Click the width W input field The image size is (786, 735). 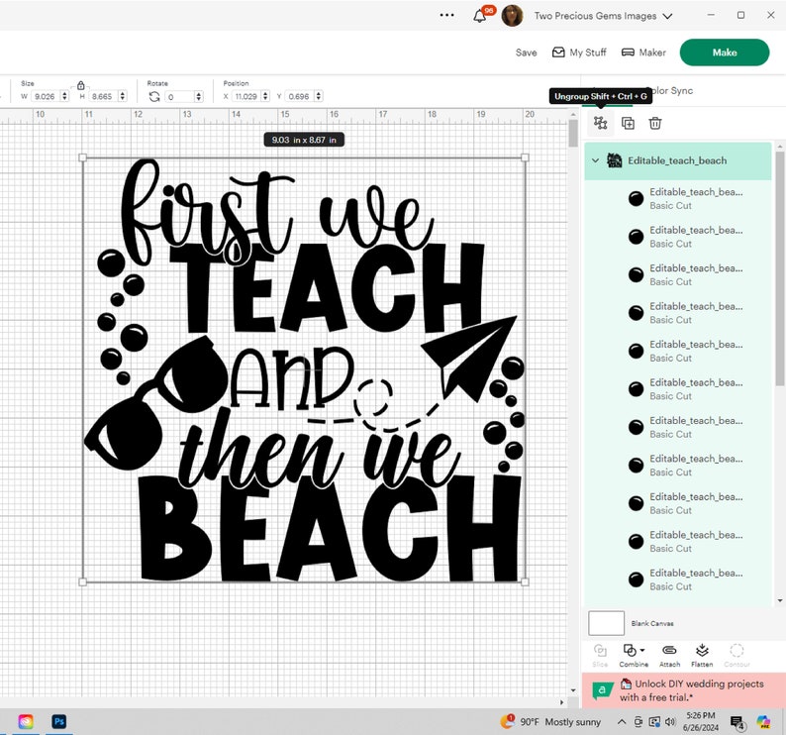click(x=47, y=96)
